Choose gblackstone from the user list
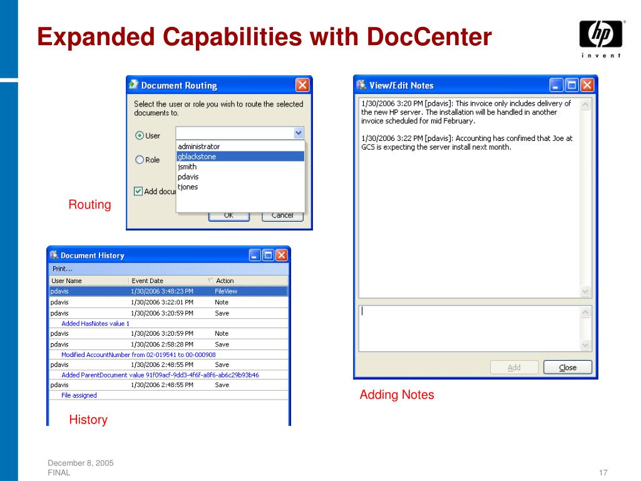641x481 pixels. 240,156
